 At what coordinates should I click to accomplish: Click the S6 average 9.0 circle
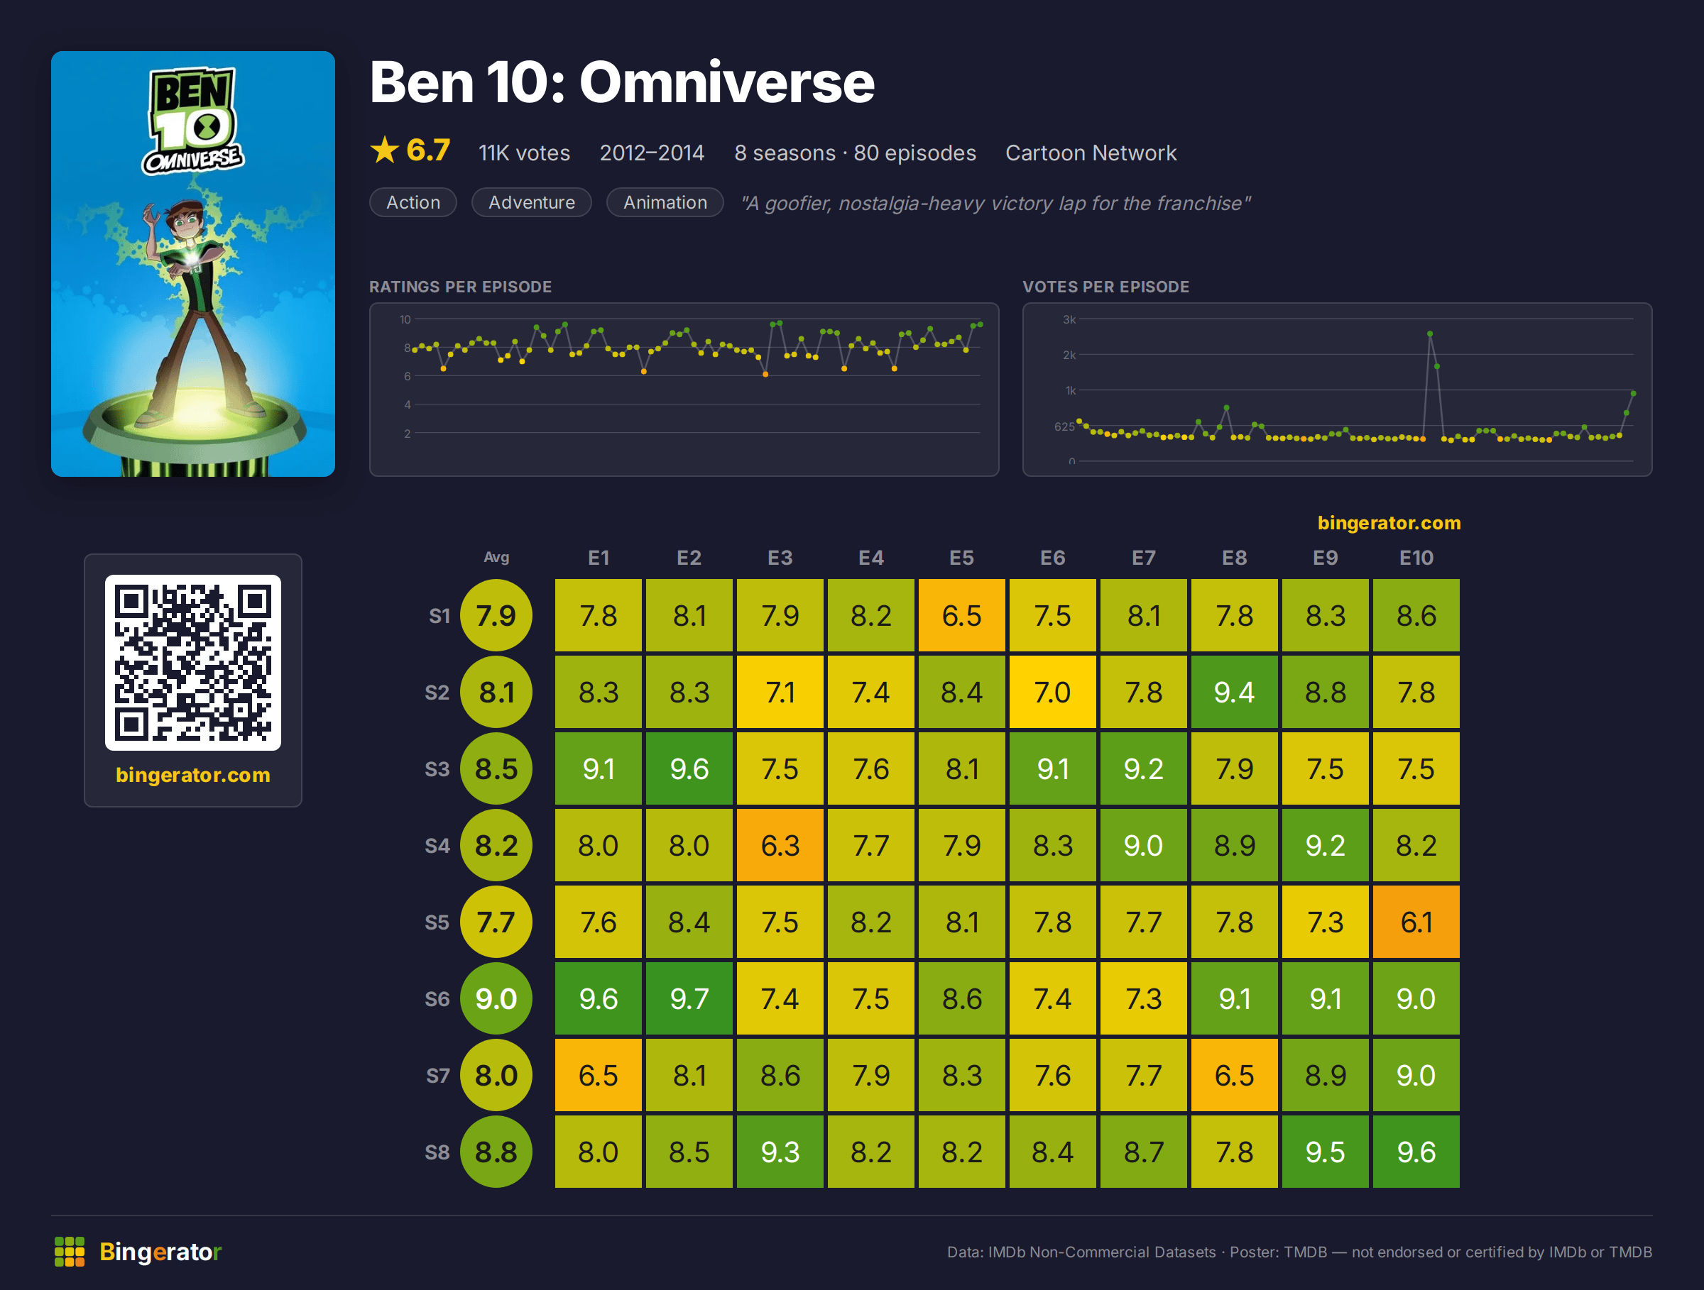(x=496, y=998)
